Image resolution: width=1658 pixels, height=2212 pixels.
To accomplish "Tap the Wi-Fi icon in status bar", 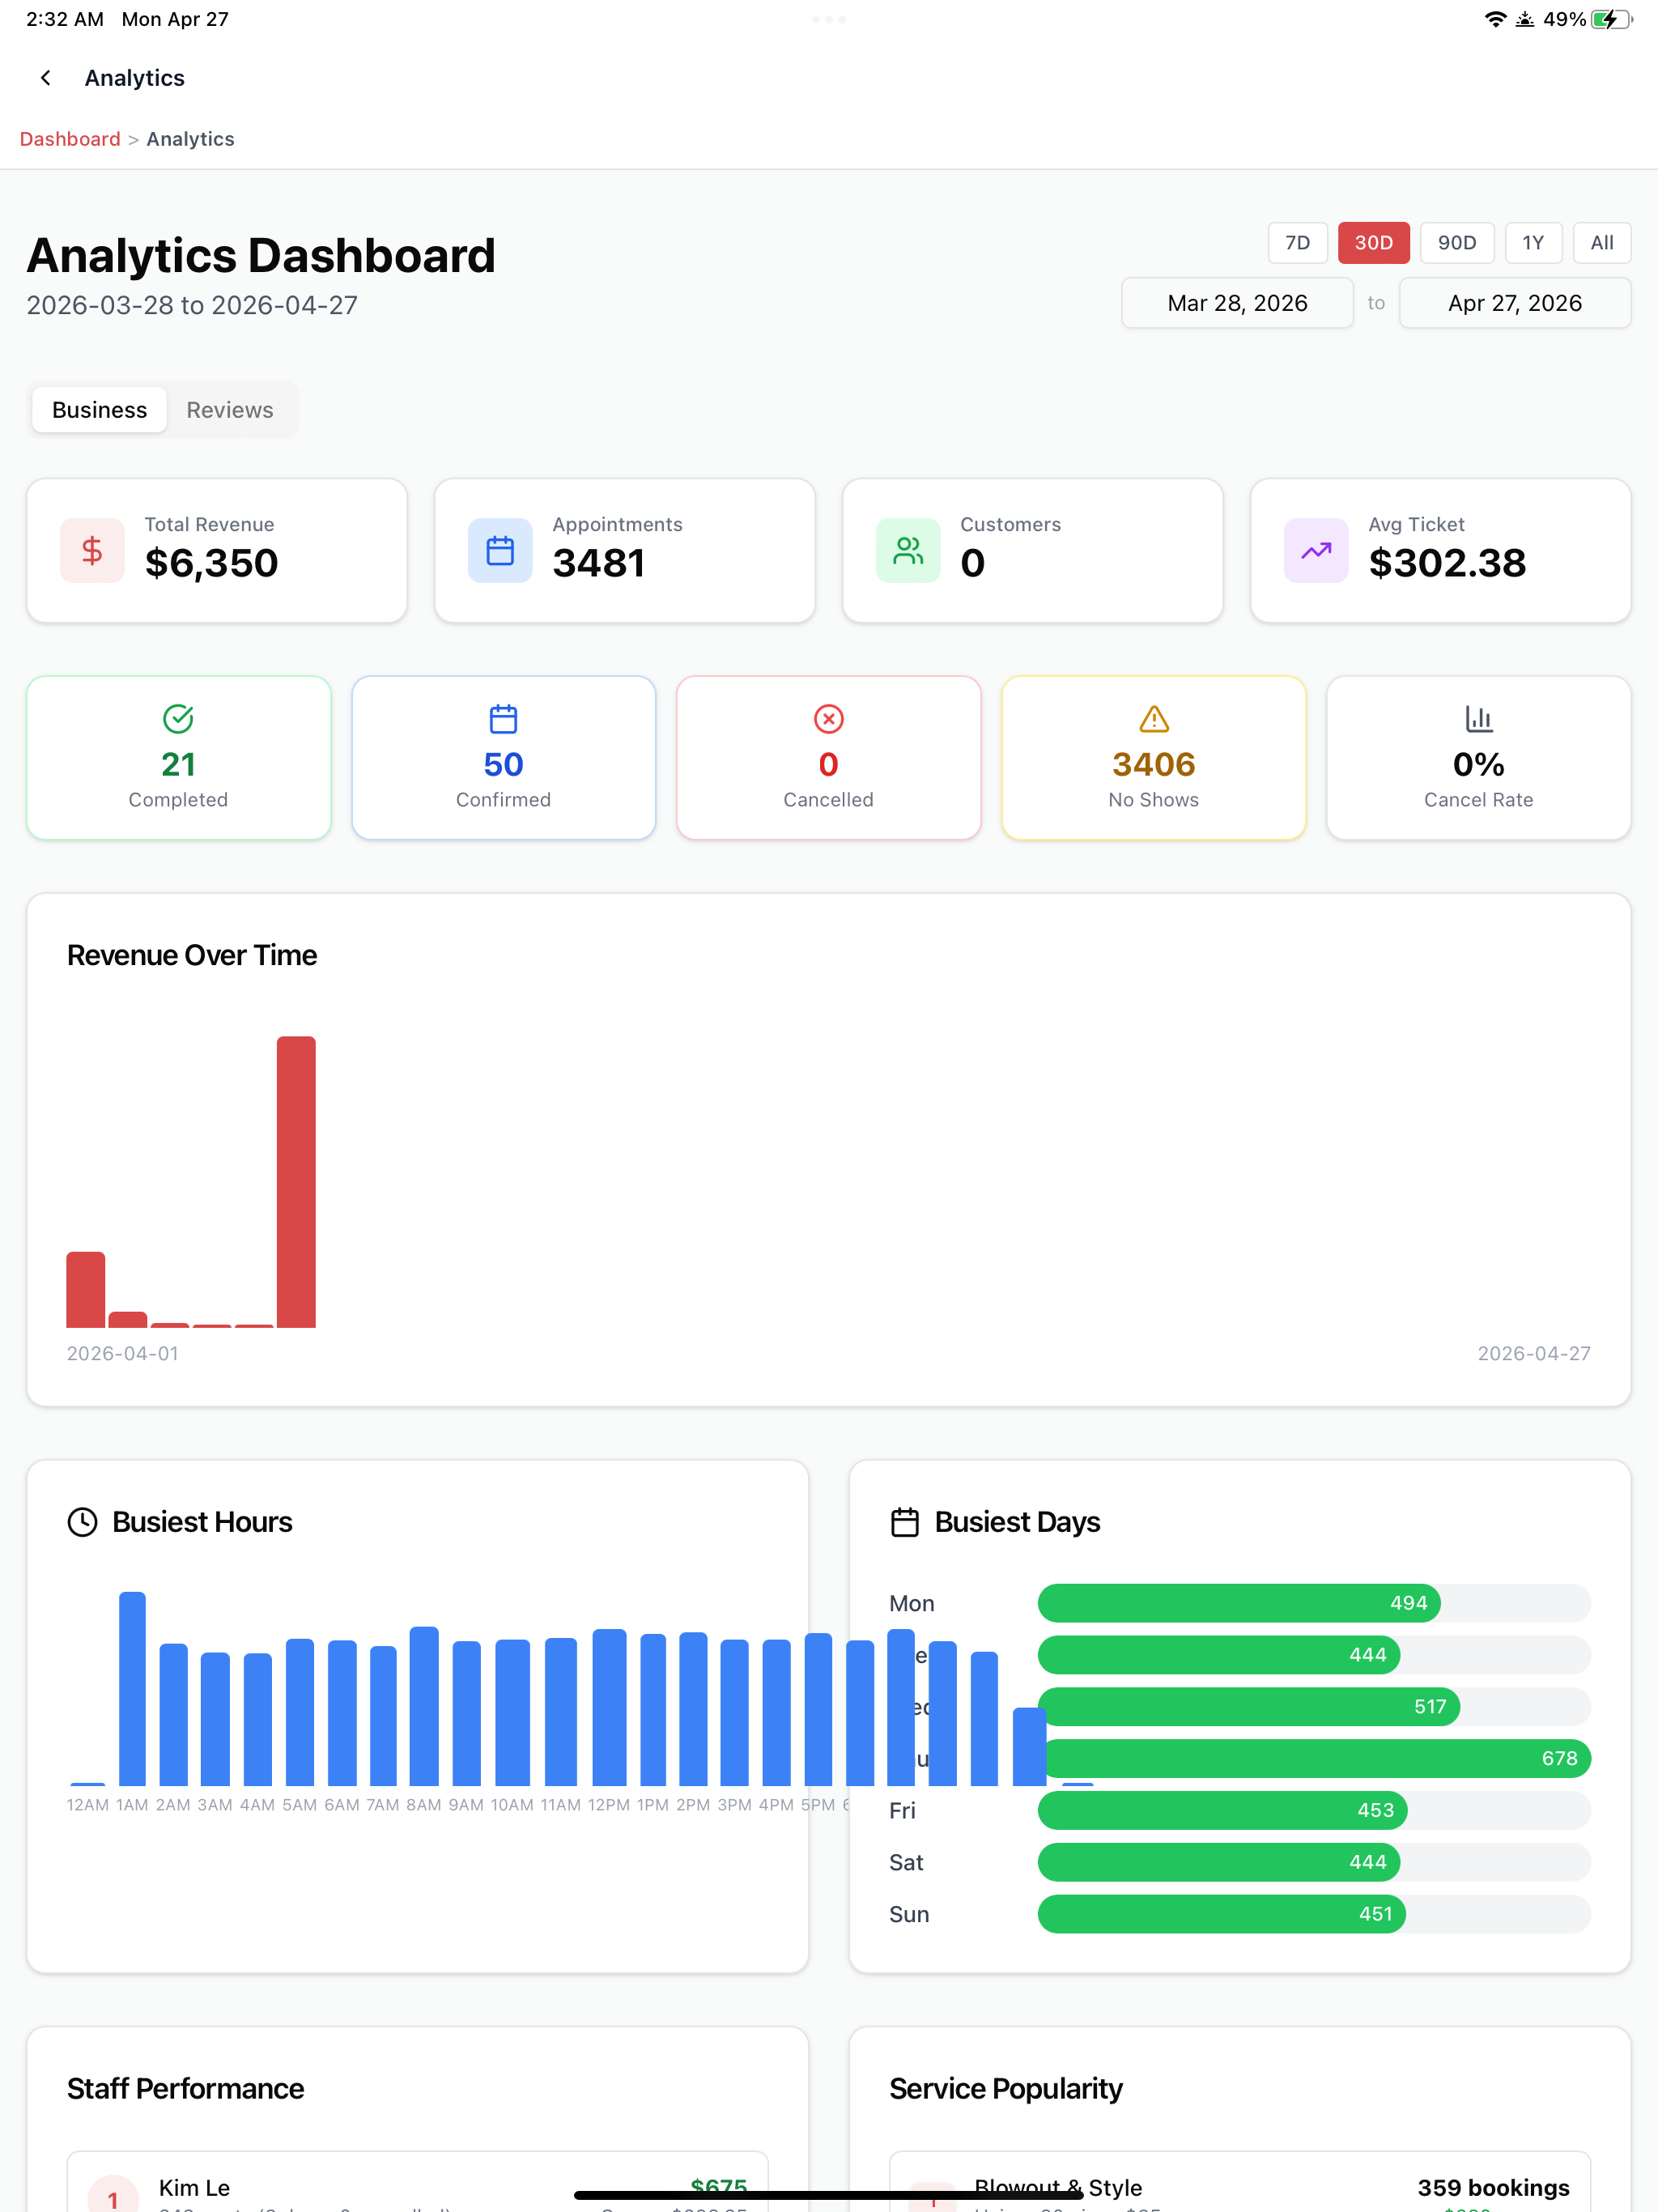I will point(1495,19).
